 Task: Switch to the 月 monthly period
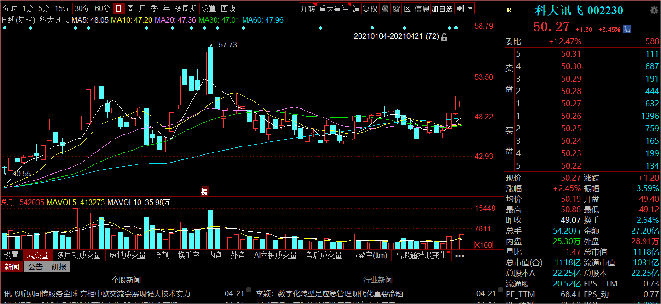coord(142,8)
